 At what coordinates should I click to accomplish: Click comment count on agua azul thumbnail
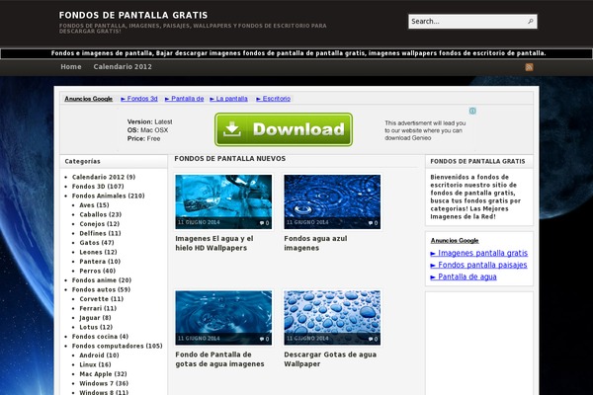(373, 223)
